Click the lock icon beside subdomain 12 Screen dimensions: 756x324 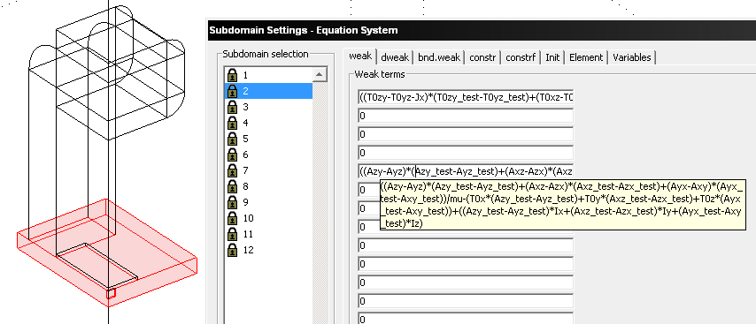click(x=233, y=250)
